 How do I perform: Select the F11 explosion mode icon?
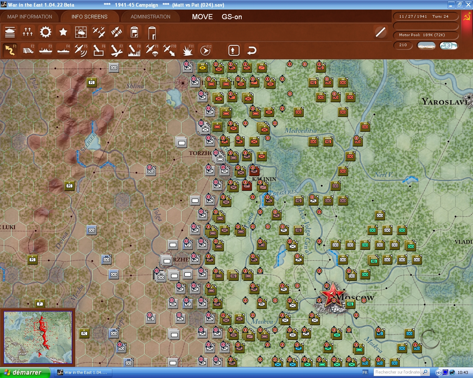[187, 50]
